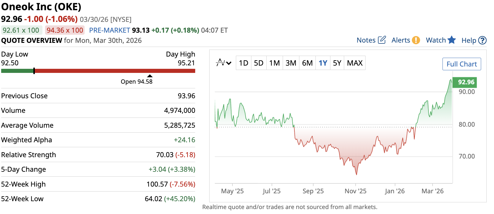Open Help question mark icon
This screenshot has height=214, width=494.
point(482,40)
